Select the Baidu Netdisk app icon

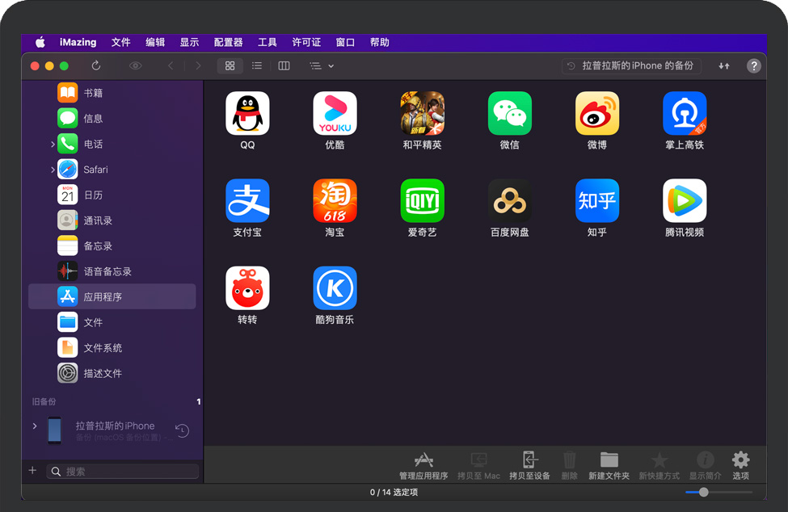tap(509, 200)
